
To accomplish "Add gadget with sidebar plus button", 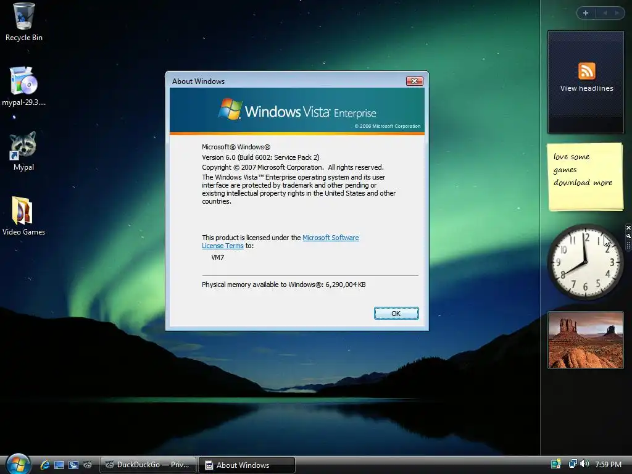I will [x=586, y=13].
